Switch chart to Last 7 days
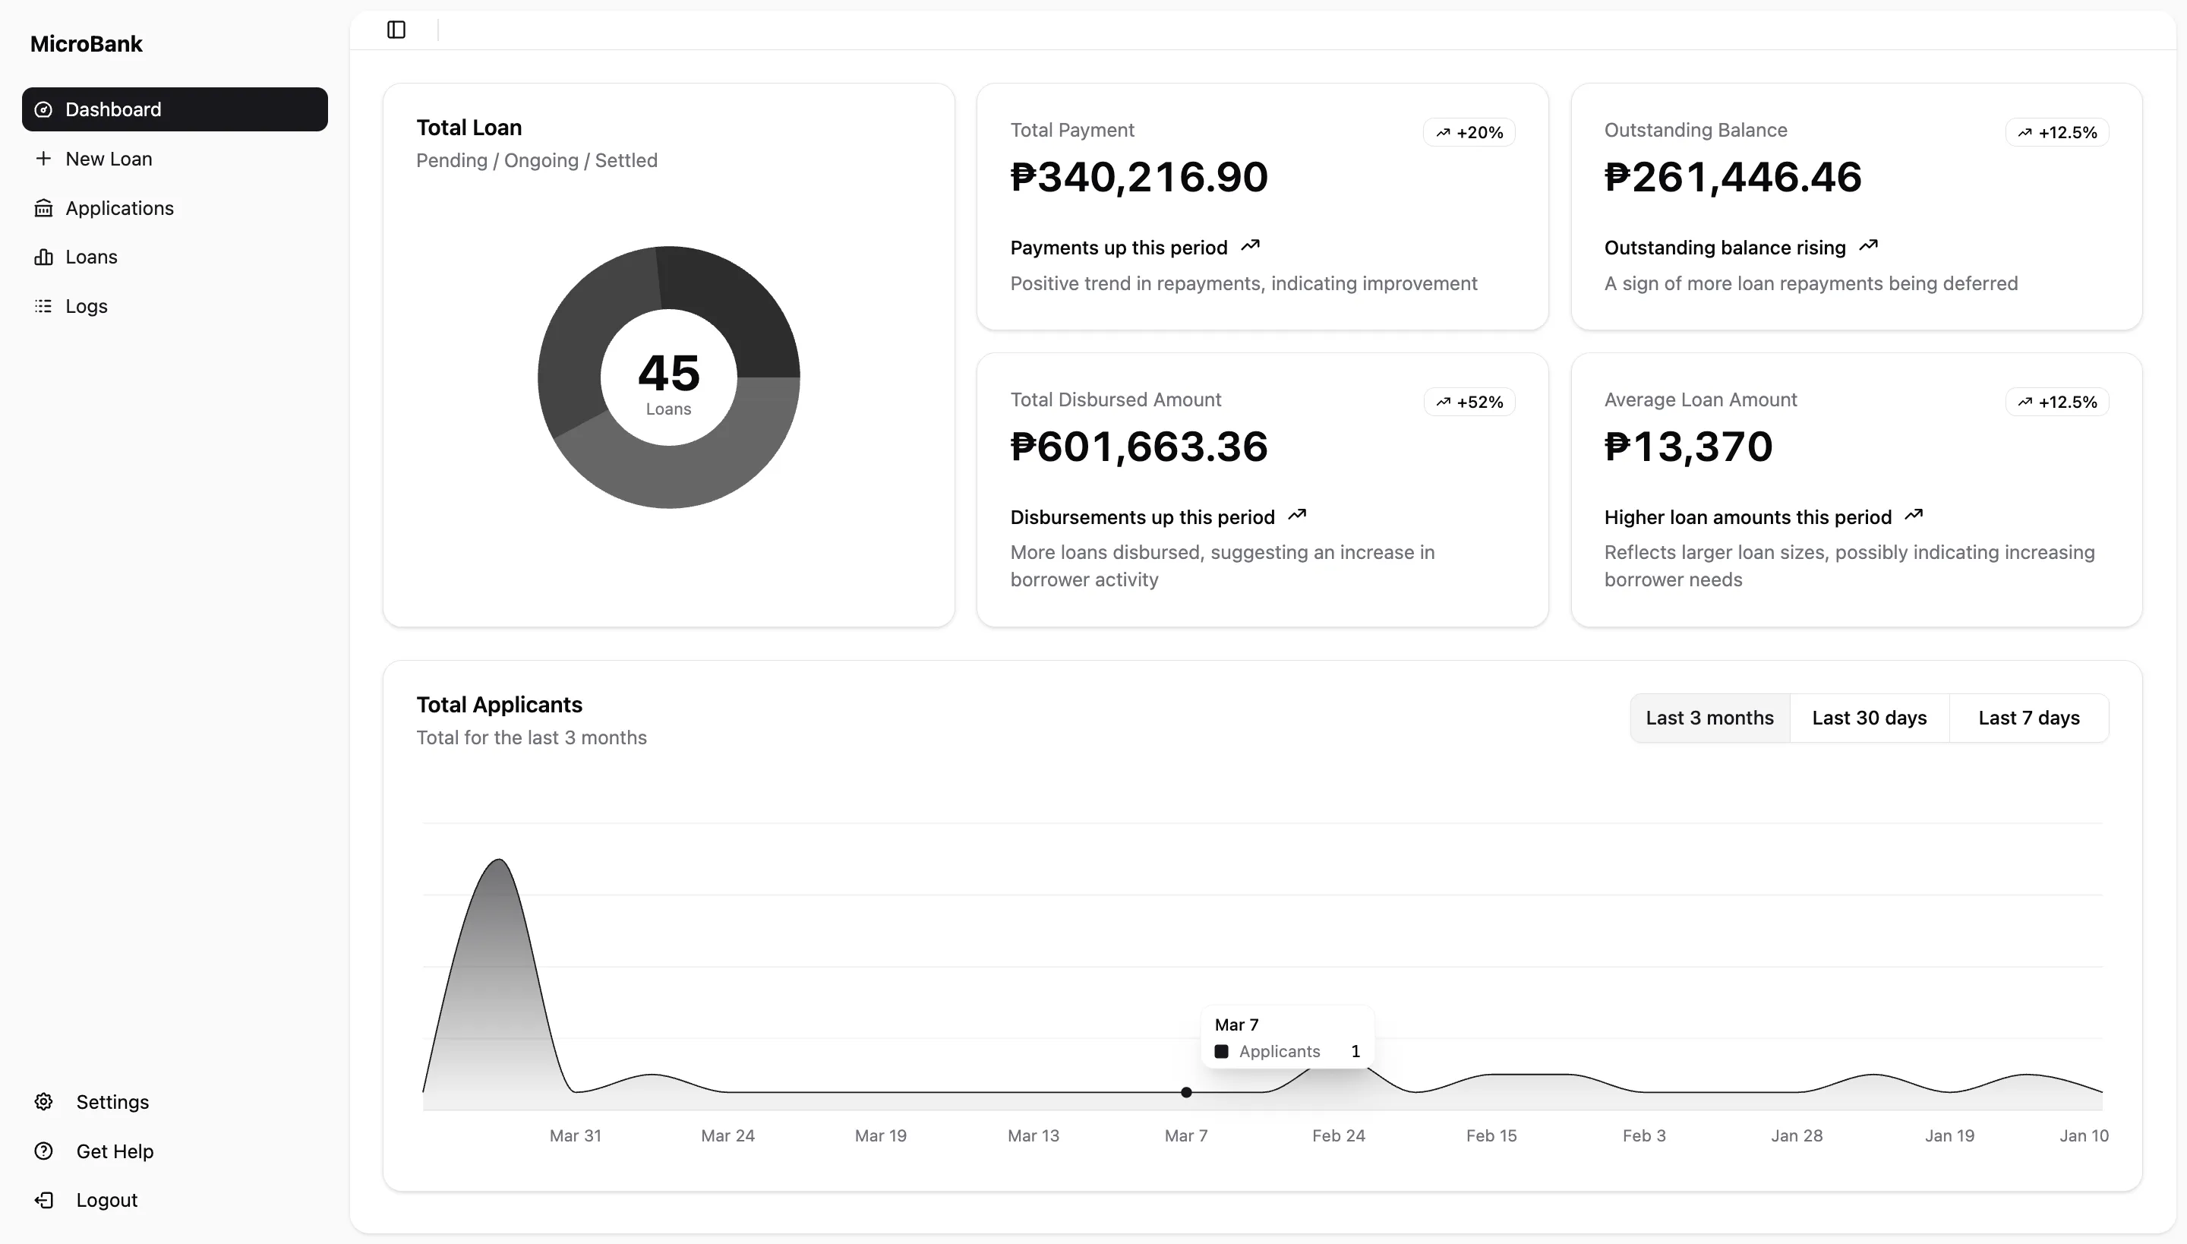This screenshot has width=2187, height=1244. [x=2029, y=718]
